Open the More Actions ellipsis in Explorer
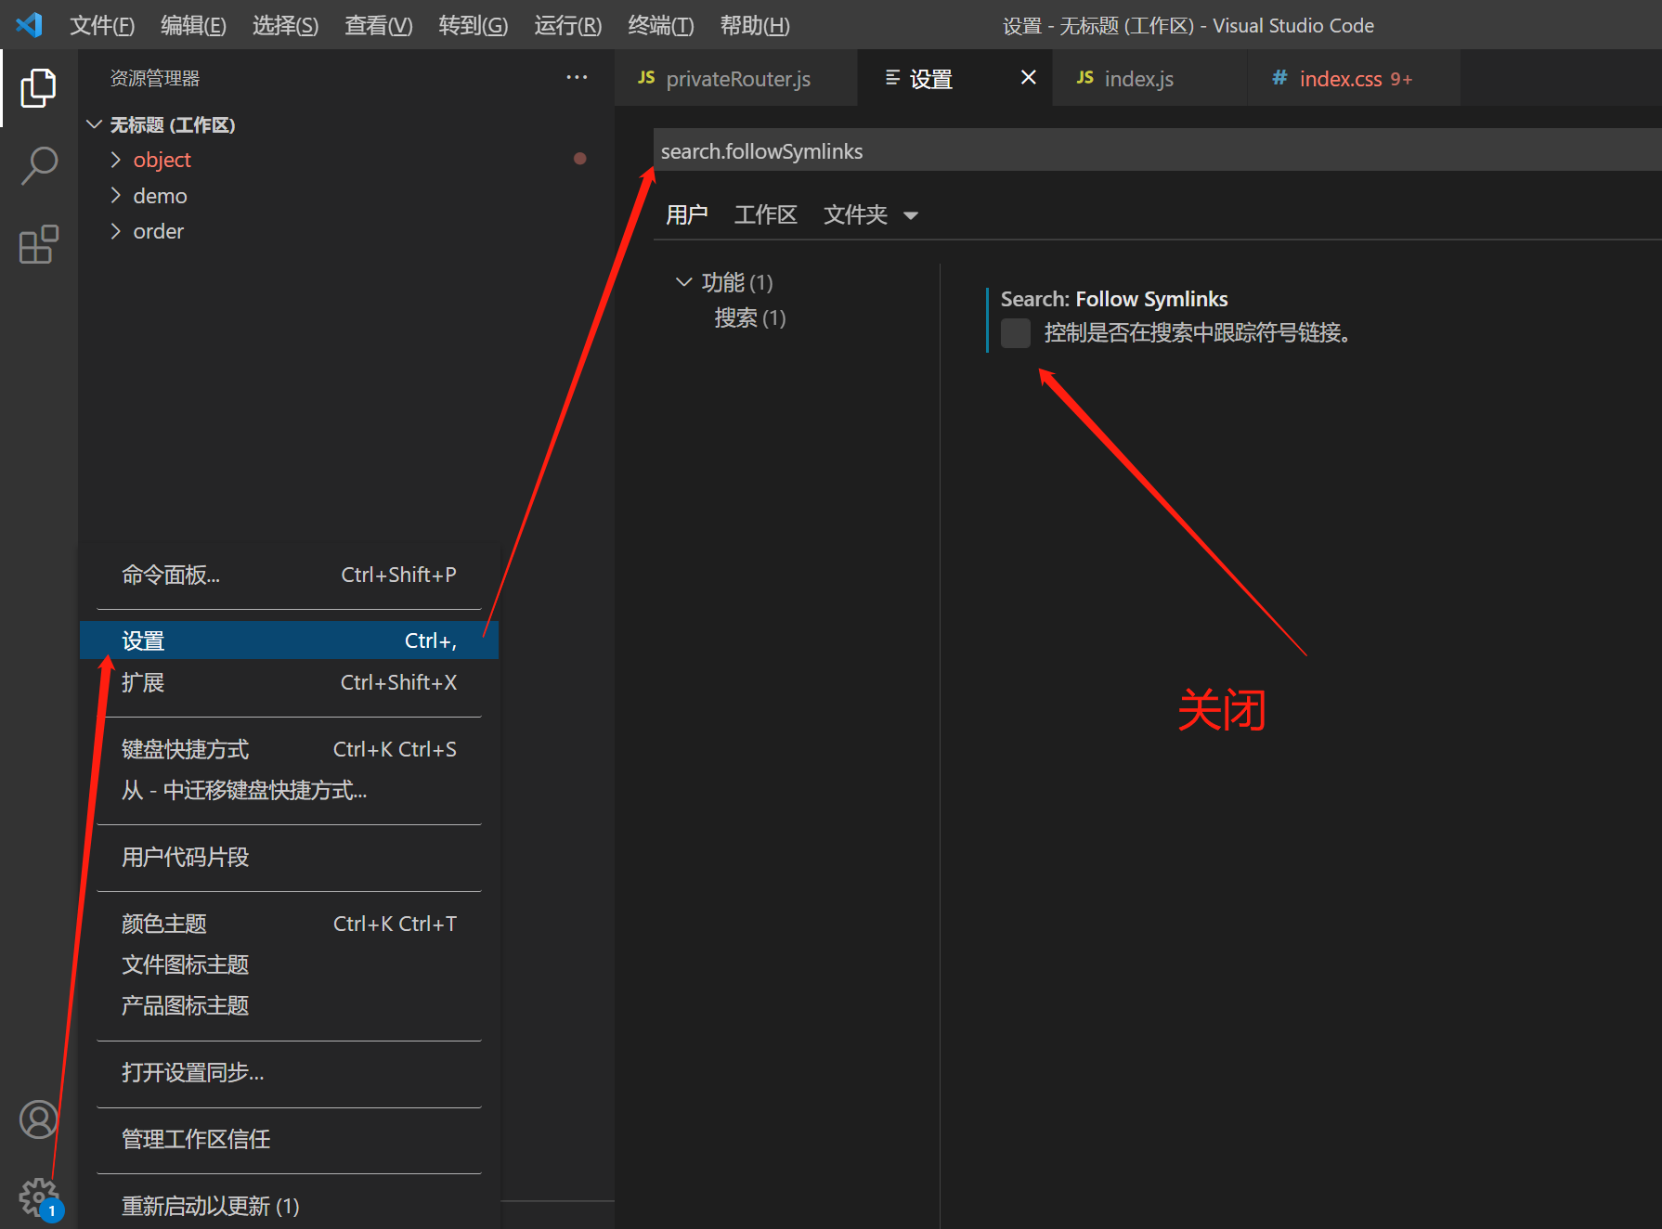1662x1229 pixels. (x=577, y=77)
